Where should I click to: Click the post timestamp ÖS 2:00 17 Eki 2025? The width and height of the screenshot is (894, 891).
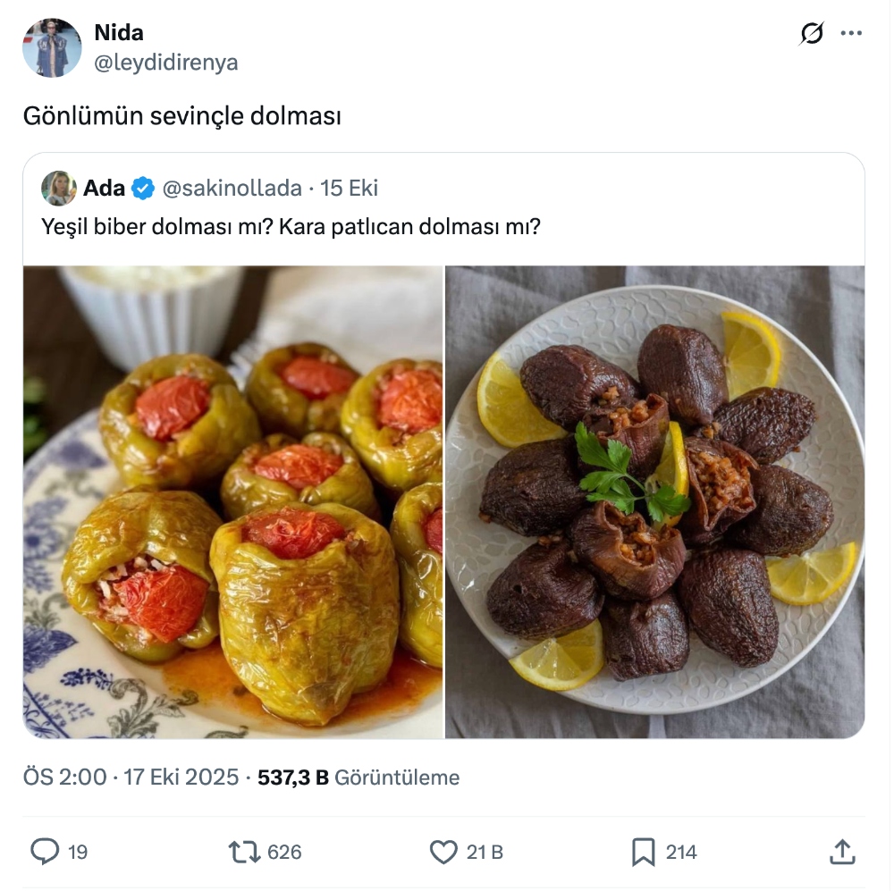tap(130, 778)
